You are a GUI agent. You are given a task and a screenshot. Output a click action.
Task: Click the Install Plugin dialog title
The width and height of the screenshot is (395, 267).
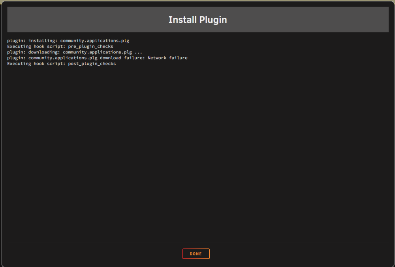[197, 20]
